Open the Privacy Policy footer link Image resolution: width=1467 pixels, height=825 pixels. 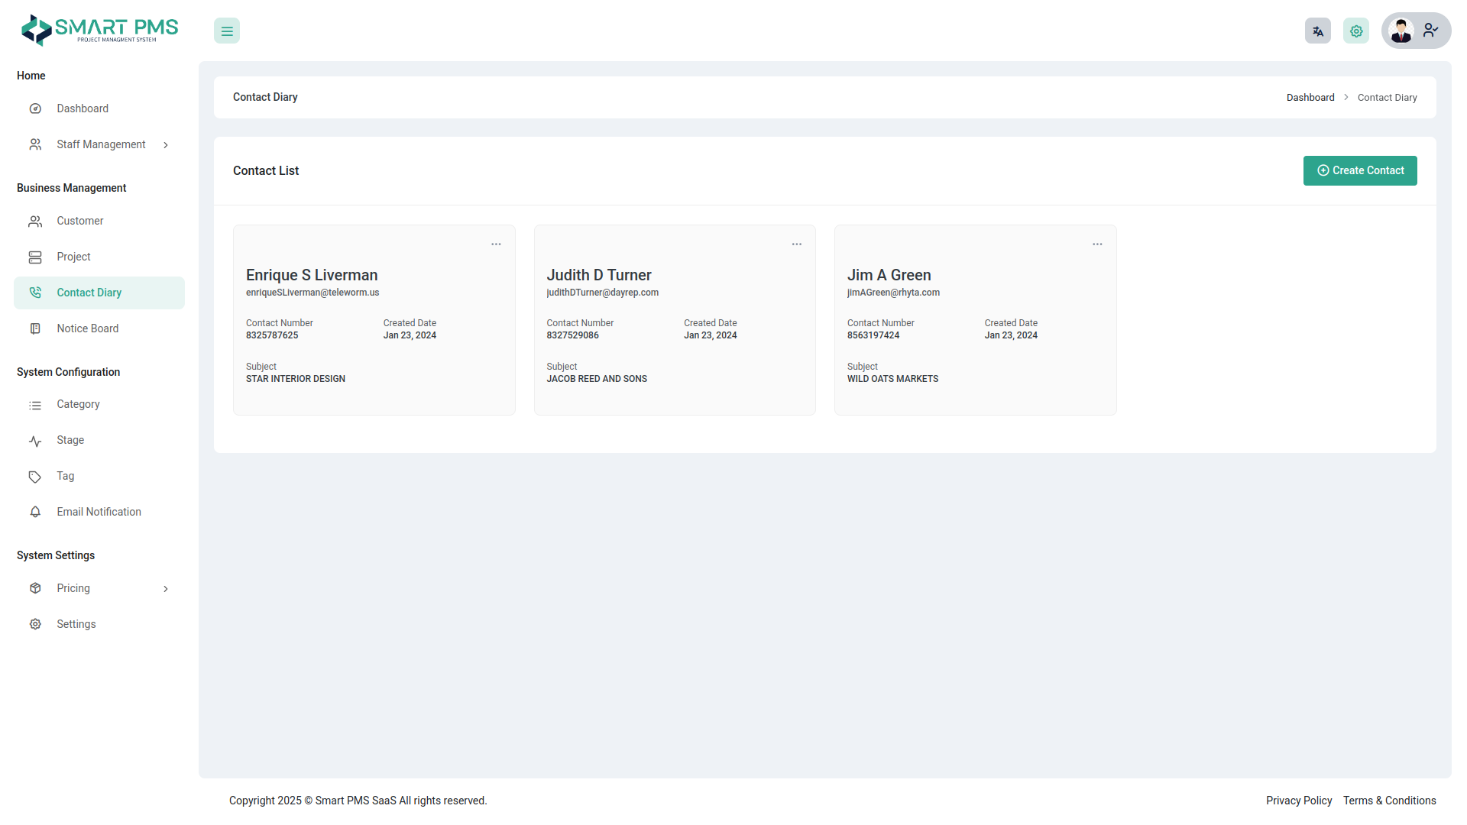coord(1298,801)
